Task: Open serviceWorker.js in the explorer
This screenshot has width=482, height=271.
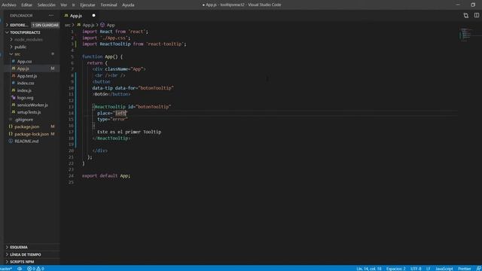Action: click(32, 105)
